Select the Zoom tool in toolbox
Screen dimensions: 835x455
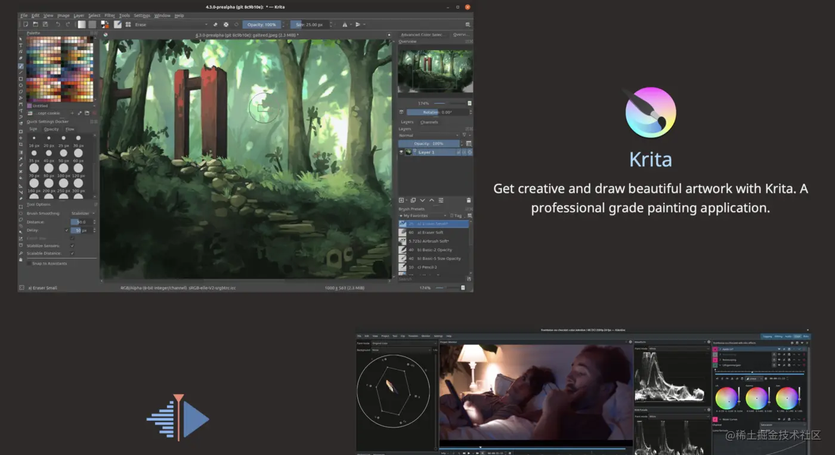coord(21,253)
